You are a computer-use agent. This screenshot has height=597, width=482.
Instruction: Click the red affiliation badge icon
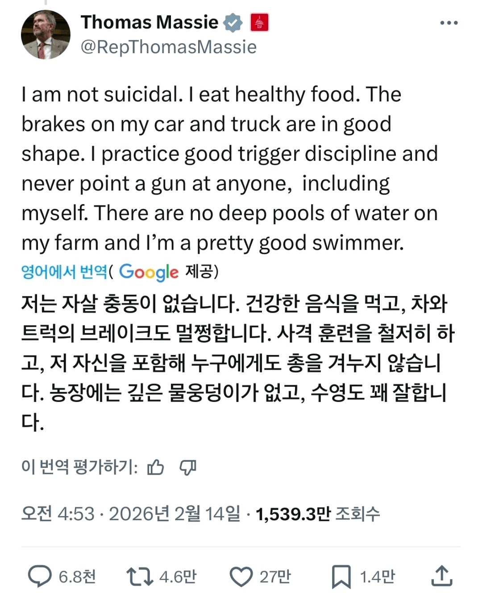click(x=259, y=23)
